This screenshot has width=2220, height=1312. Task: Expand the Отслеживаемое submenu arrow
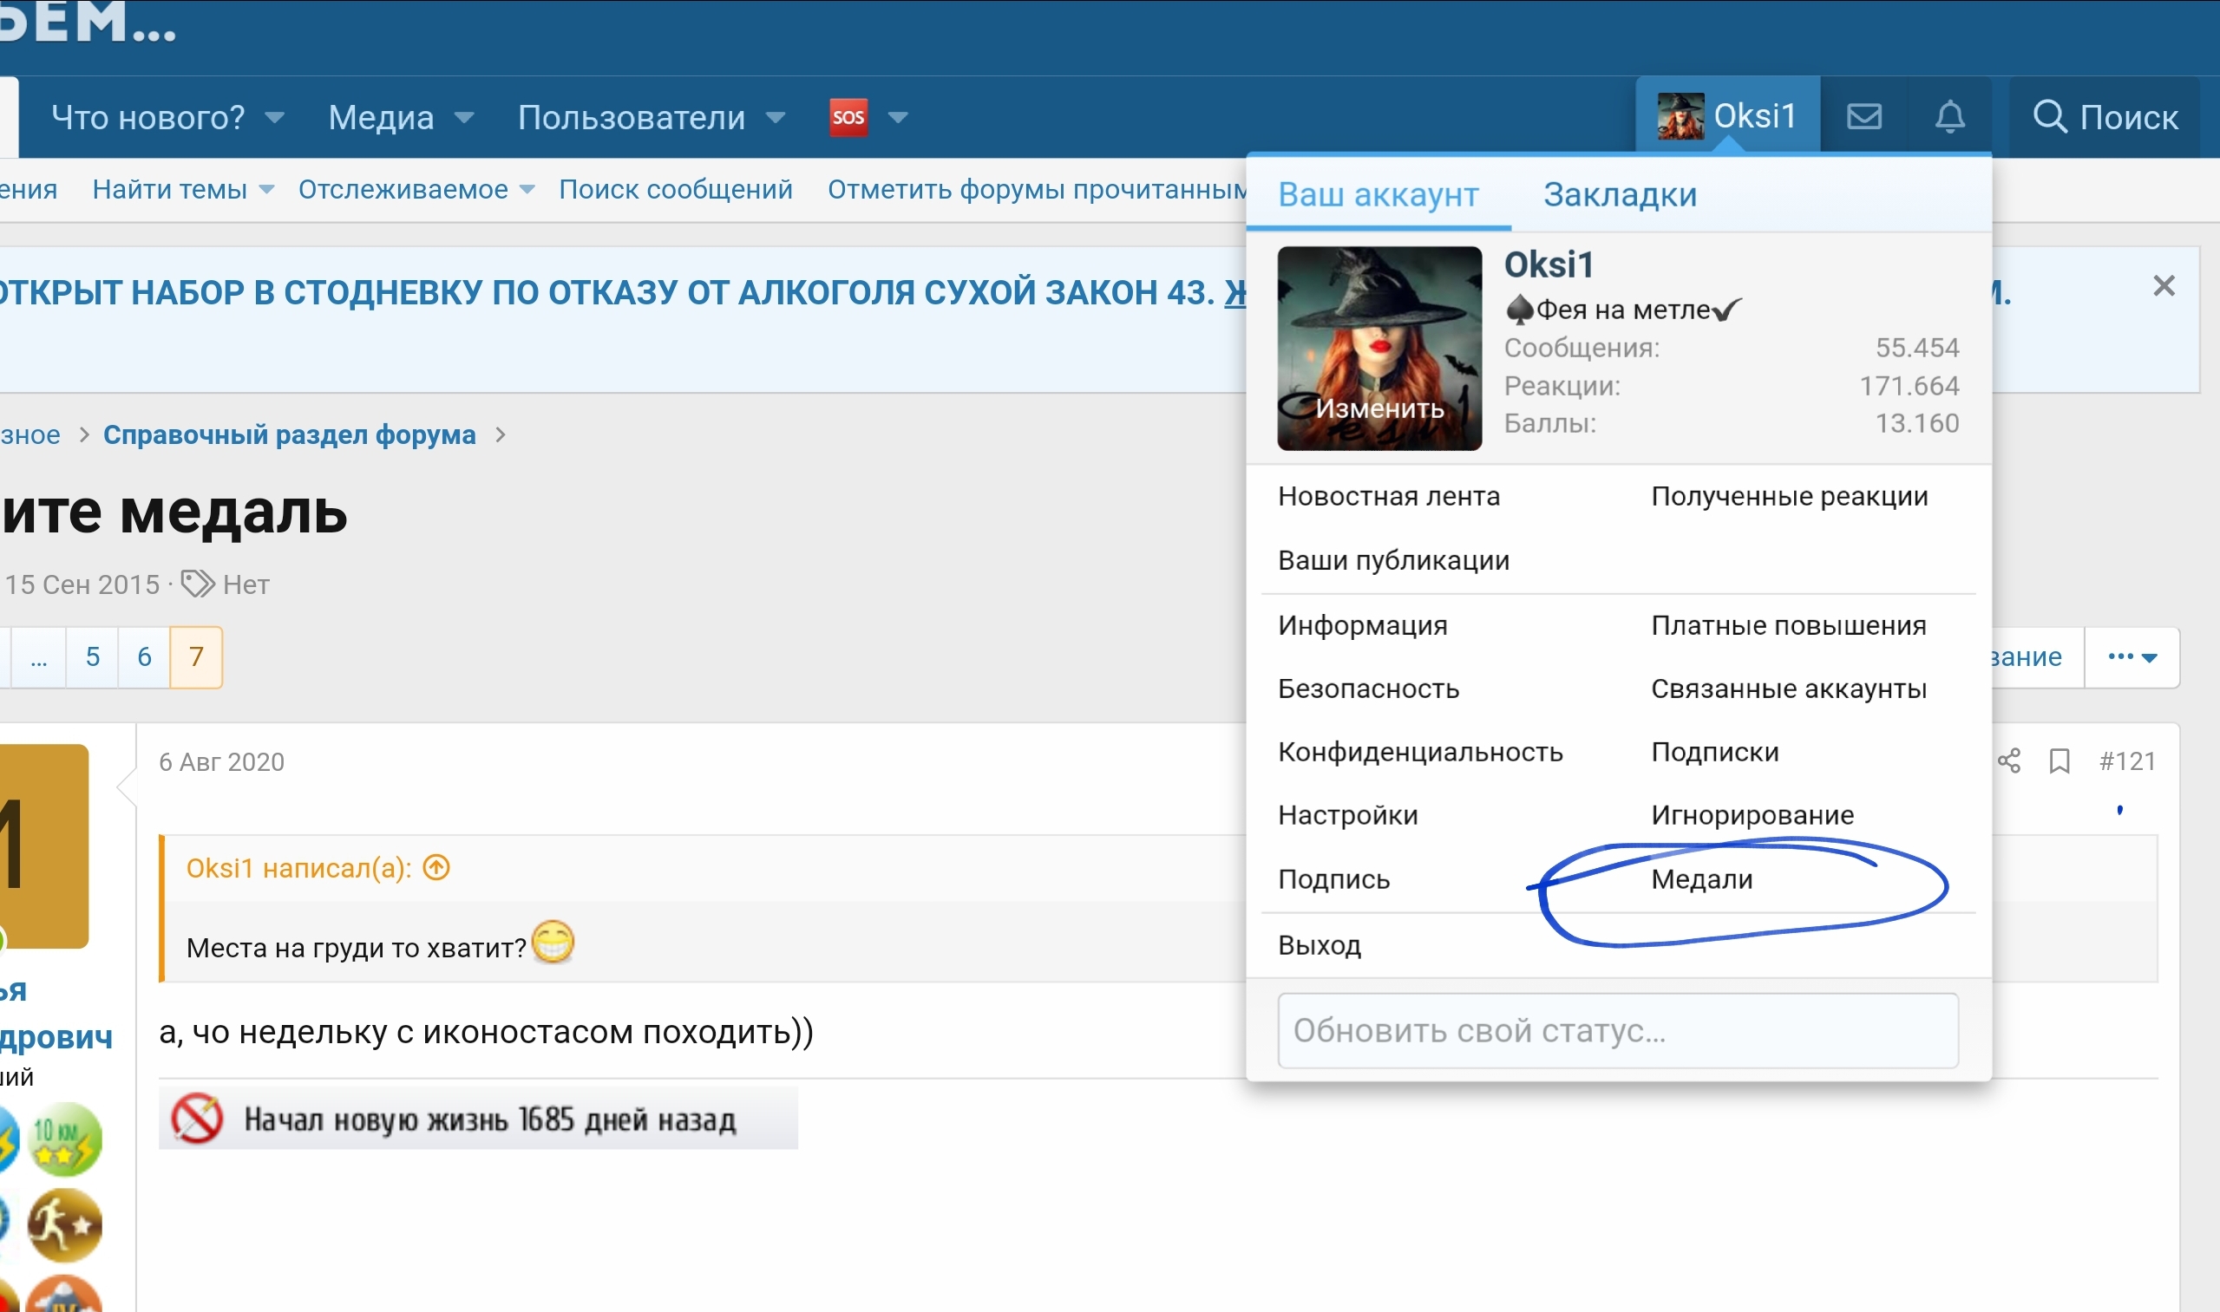(x=528, y=190)
